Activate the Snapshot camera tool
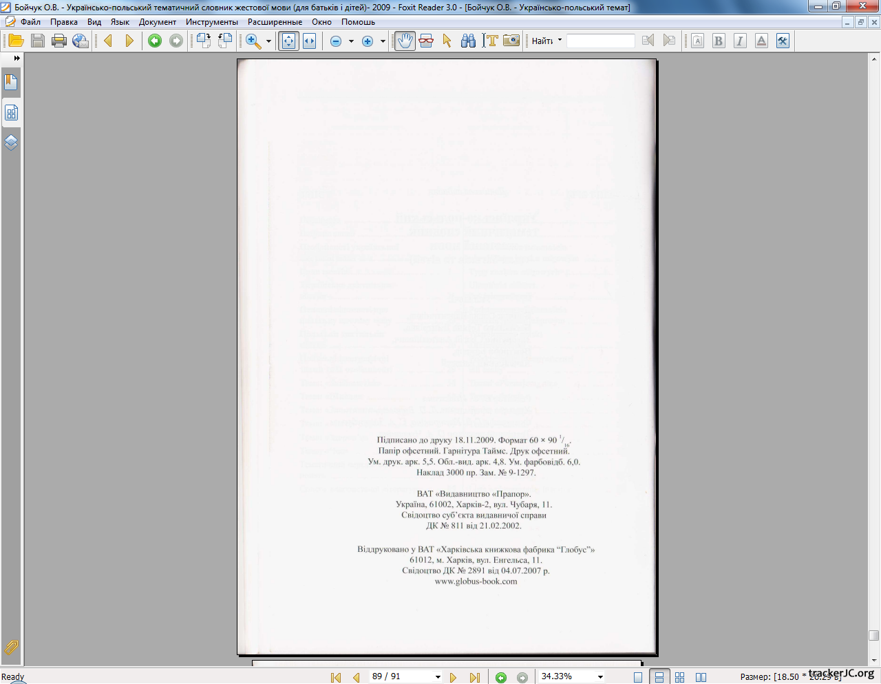881x684 pixels. (x=511, y=41)
